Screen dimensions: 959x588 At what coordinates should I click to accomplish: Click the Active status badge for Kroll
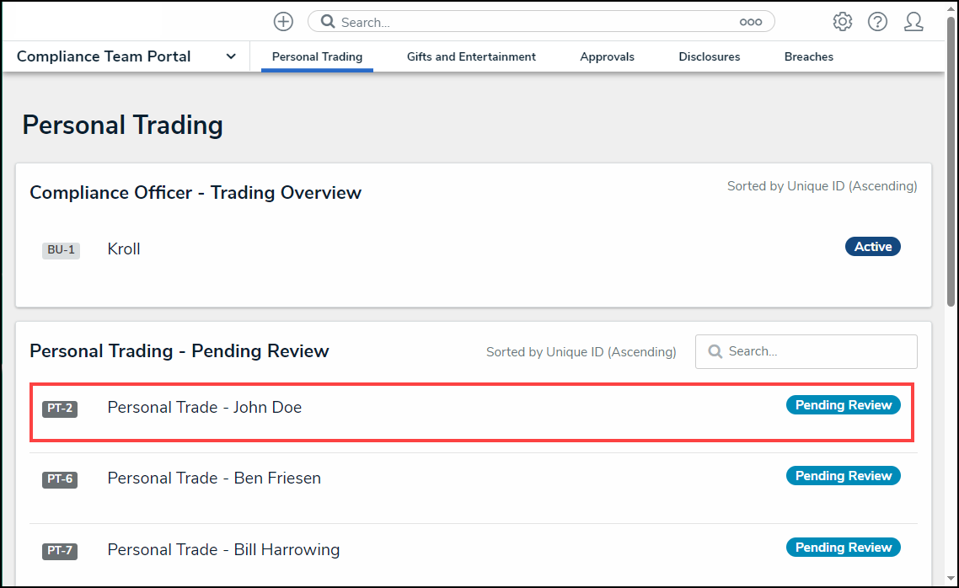coord(872,247)
